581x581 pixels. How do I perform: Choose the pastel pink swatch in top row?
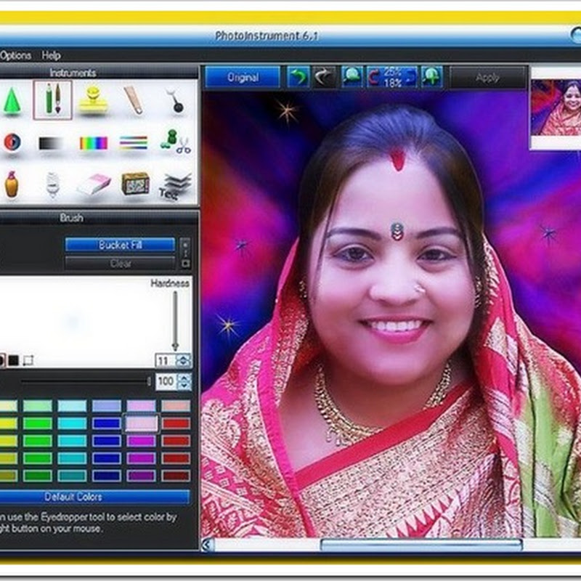coord(141,406)
